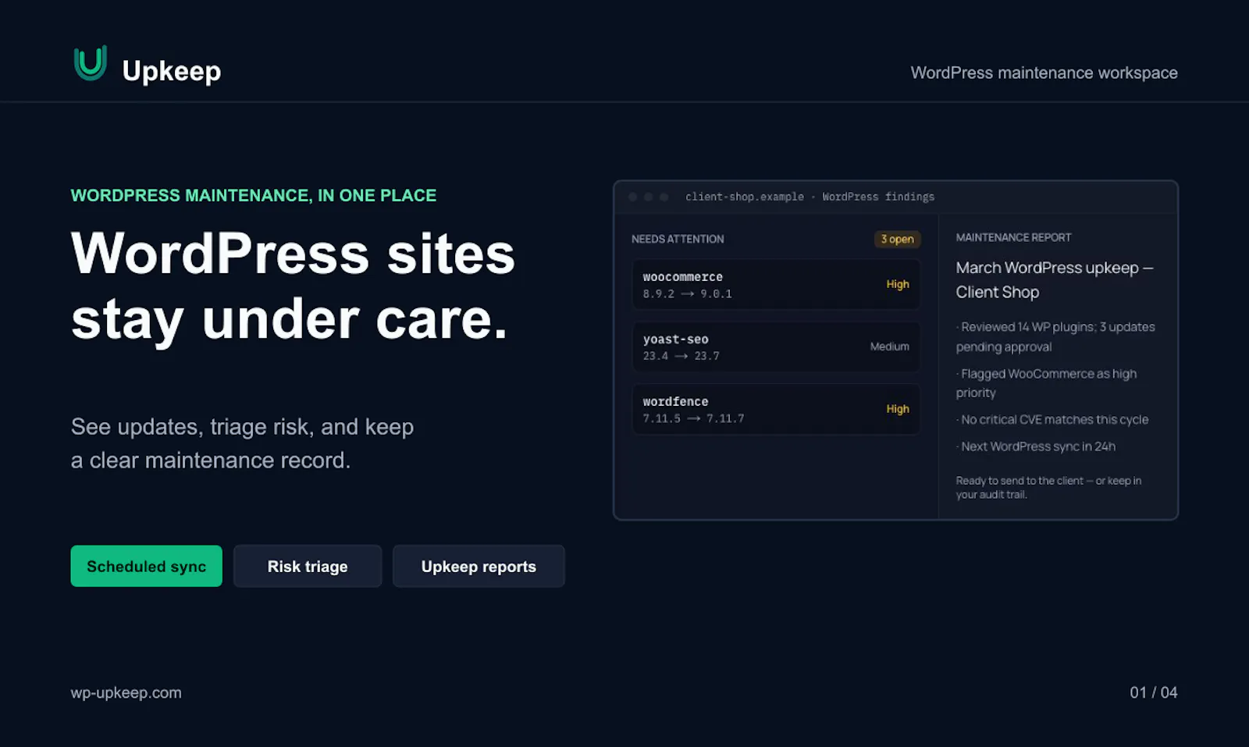
Task: Click the version text 23.4 → 23.7
Action: (x=681, y=356)
